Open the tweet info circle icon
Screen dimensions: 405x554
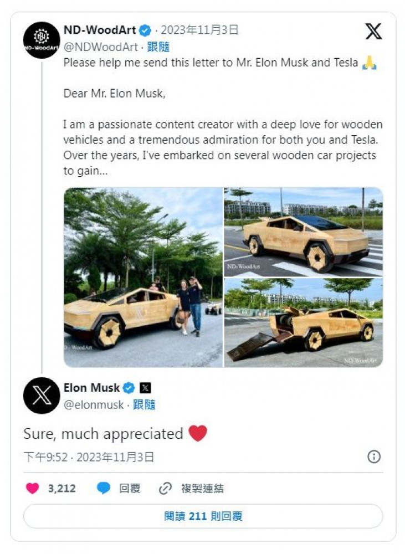375,456
